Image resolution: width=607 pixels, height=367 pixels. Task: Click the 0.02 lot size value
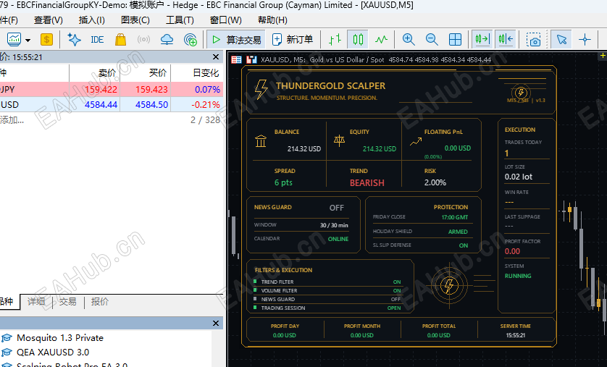[519, 177]
